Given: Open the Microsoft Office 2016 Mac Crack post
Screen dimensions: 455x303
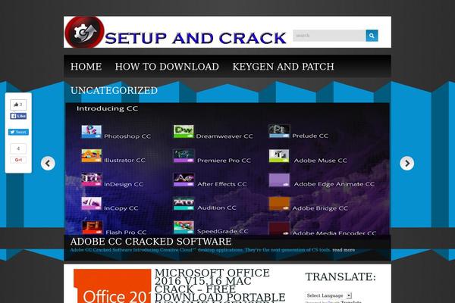Looking at the screenshot, I should [220, 286].
